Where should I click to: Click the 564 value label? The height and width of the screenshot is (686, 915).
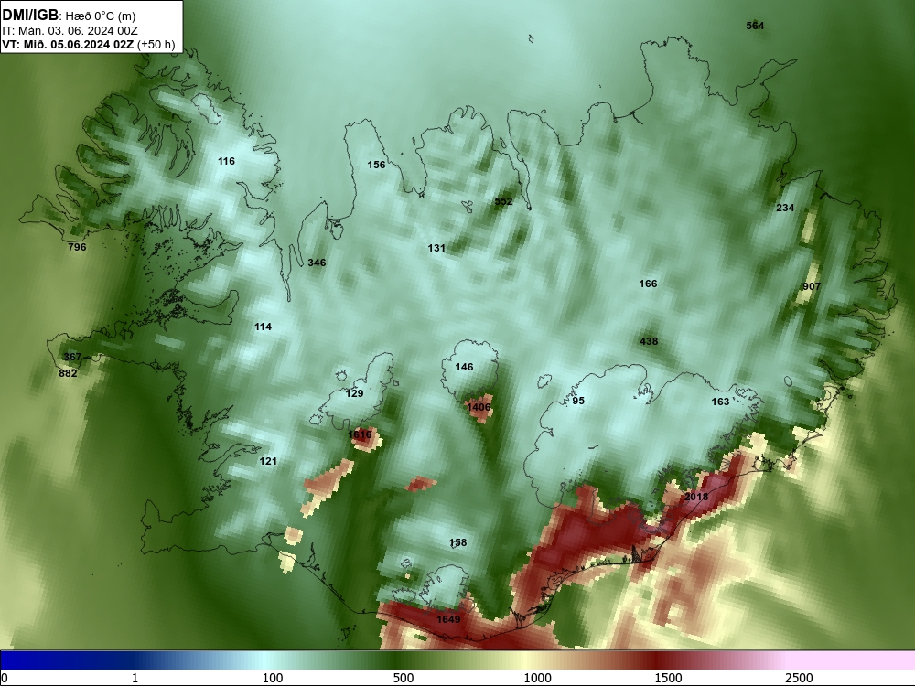click(x=756, y=26)
